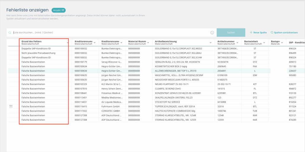The height and width of the screenshot is (152, 305).
Task: Click the reset arrow icon for Spalten zurücksetzen
Action: (272, 33)
